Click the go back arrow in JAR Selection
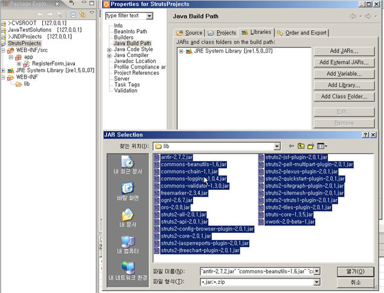The width and height of the screenshot is (384, 293). (291, 146)
